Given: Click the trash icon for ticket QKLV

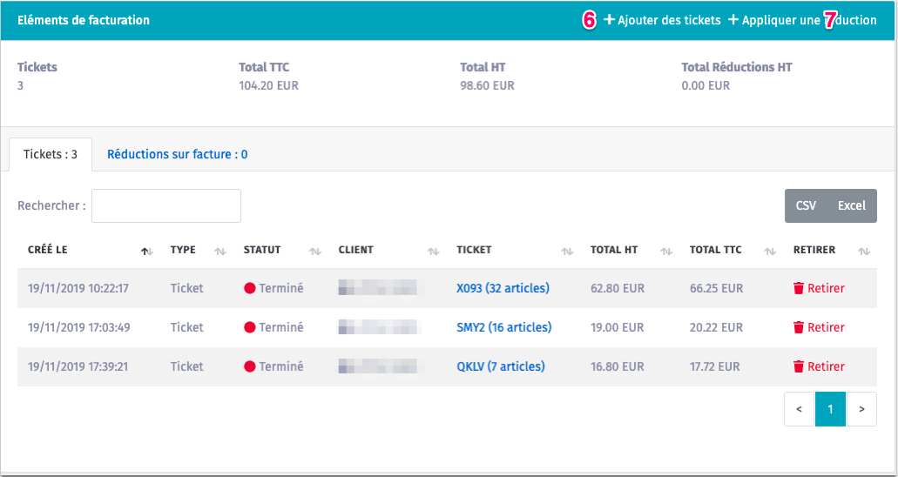Looking at the screenshot, I should point(798,366).
